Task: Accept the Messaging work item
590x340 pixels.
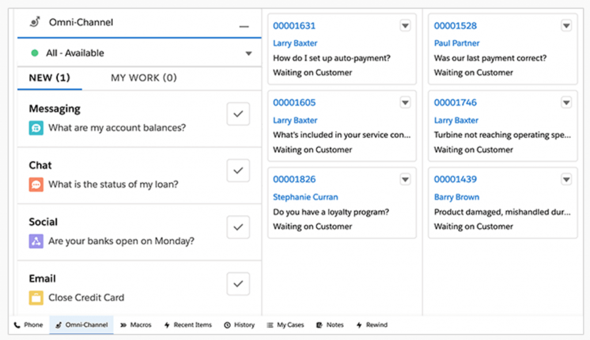Action: (x=238, y=114)
